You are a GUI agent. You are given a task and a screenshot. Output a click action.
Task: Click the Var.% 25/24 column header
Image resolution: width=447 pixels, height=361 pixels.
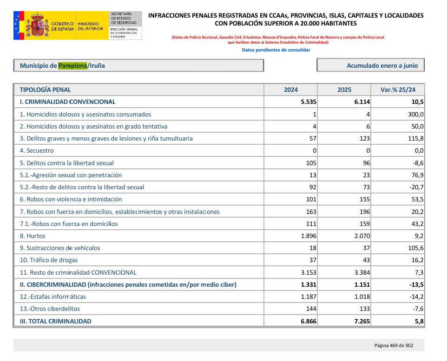(398, 90)
